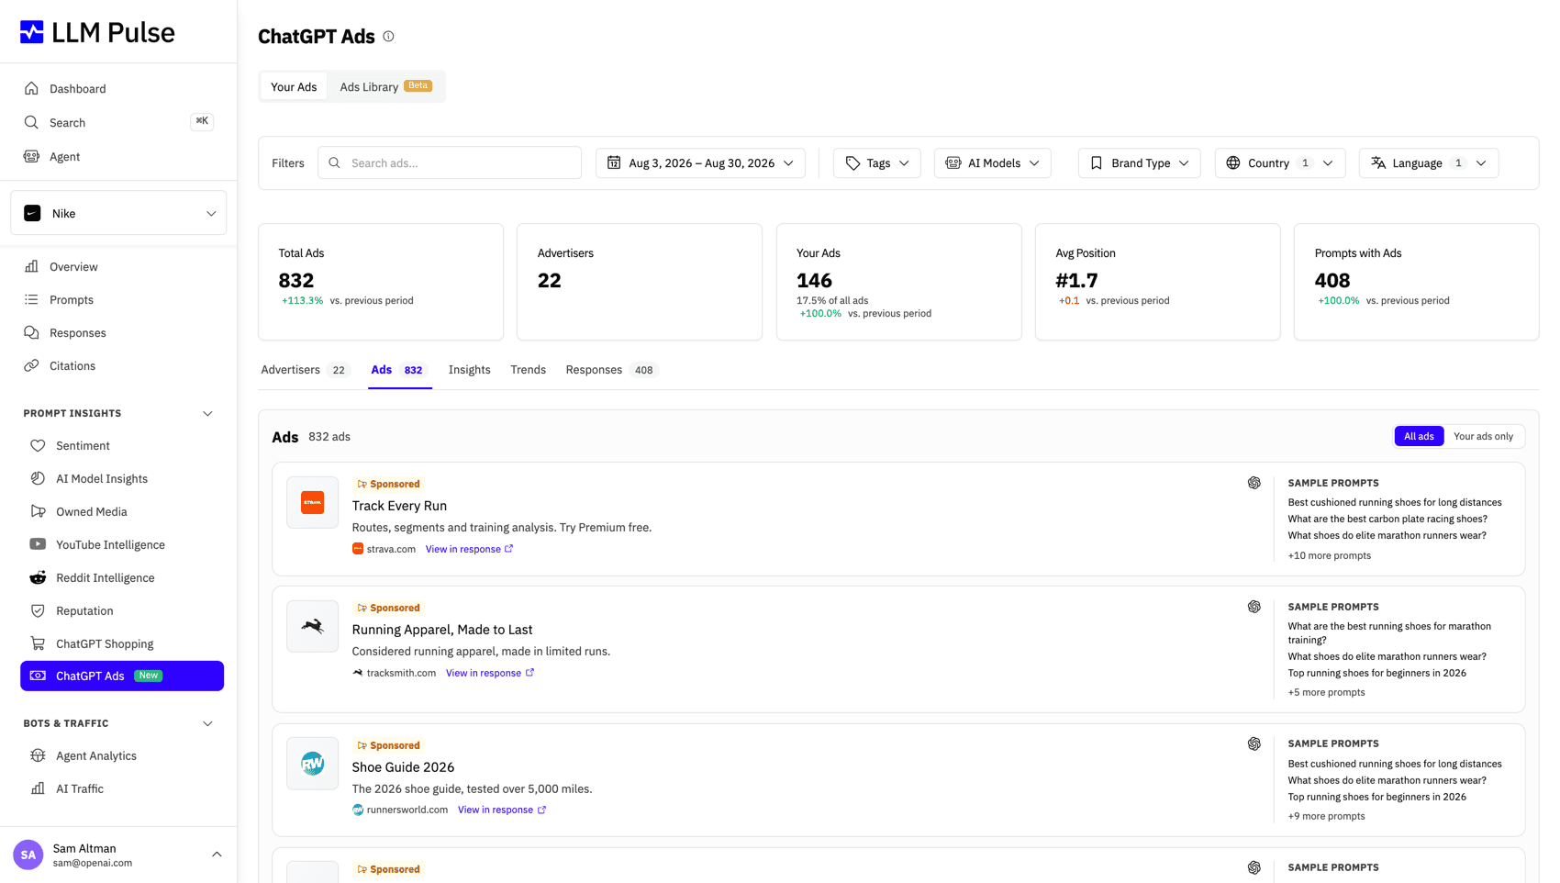
Task: Select the All ads filter toggle
Action: point(1419,436)
